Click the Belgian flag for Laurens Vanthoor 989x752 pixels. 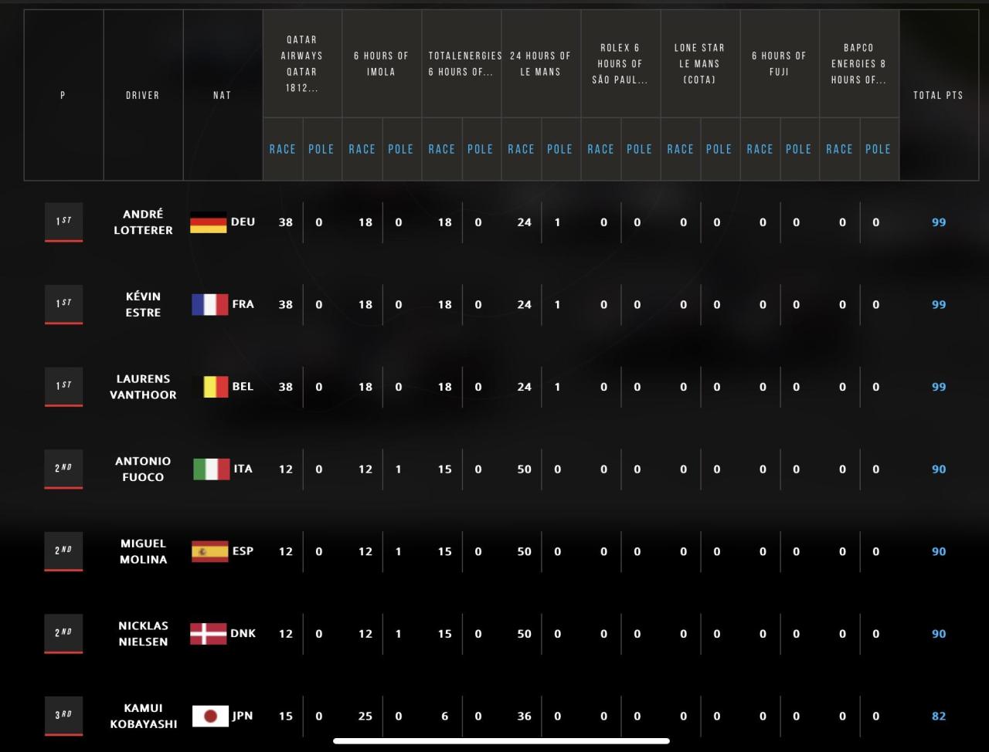tap(215, 387)
